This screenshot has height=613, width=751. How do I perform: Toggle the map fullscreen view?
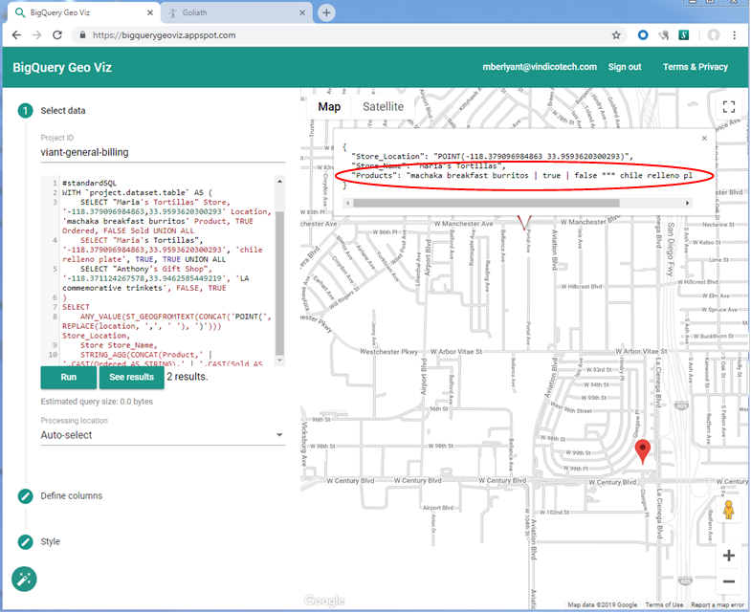pos(728,107)
